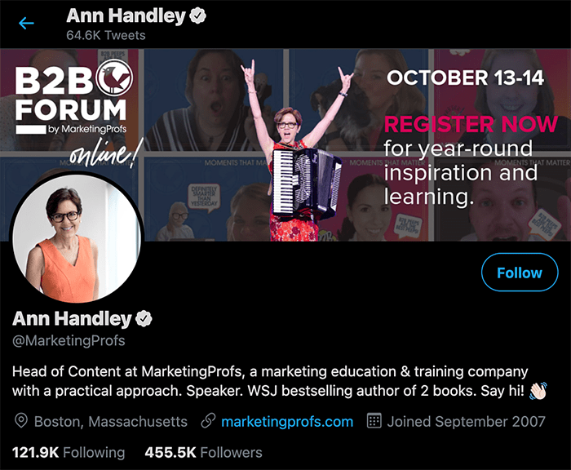The image size is (571, 470).
Task: Open the B2B Forum banner image
Action: (285, 144)
